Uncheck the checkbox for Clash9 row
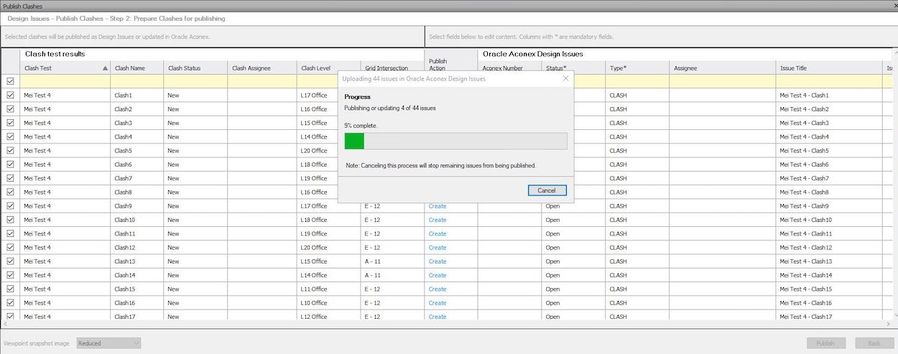The image size is (898, 354). click(10, 206)
